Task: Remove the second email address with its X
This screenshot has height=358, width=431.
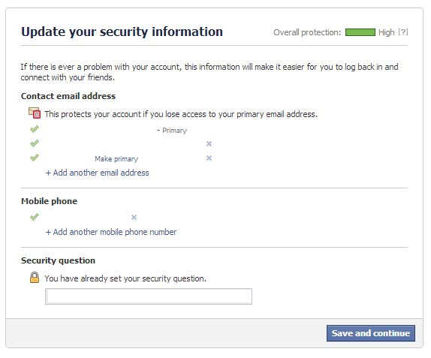Action: [209, 143]
